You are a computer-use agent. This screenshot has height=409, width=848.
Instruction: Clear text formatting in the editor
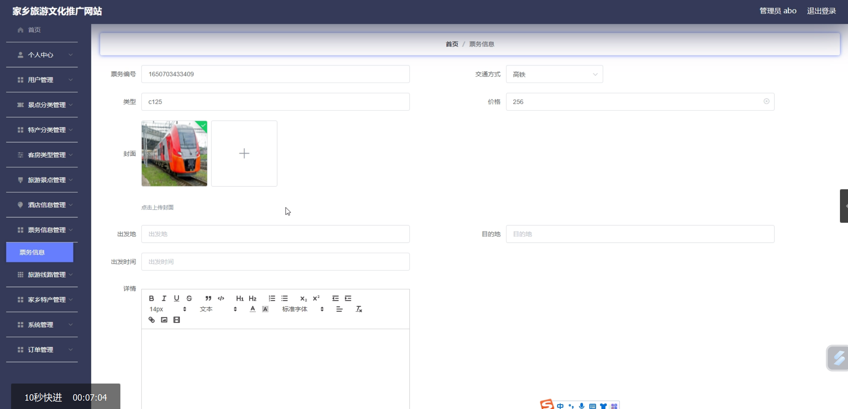click(359, 309)
